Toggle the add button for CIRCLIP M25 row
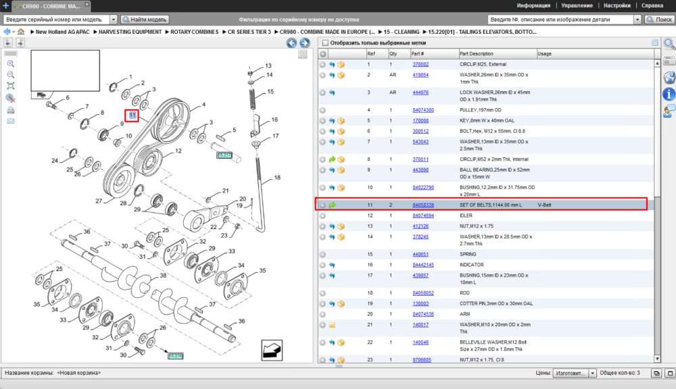The height and width of the screenshot is (389, 676). pos(322,64)
